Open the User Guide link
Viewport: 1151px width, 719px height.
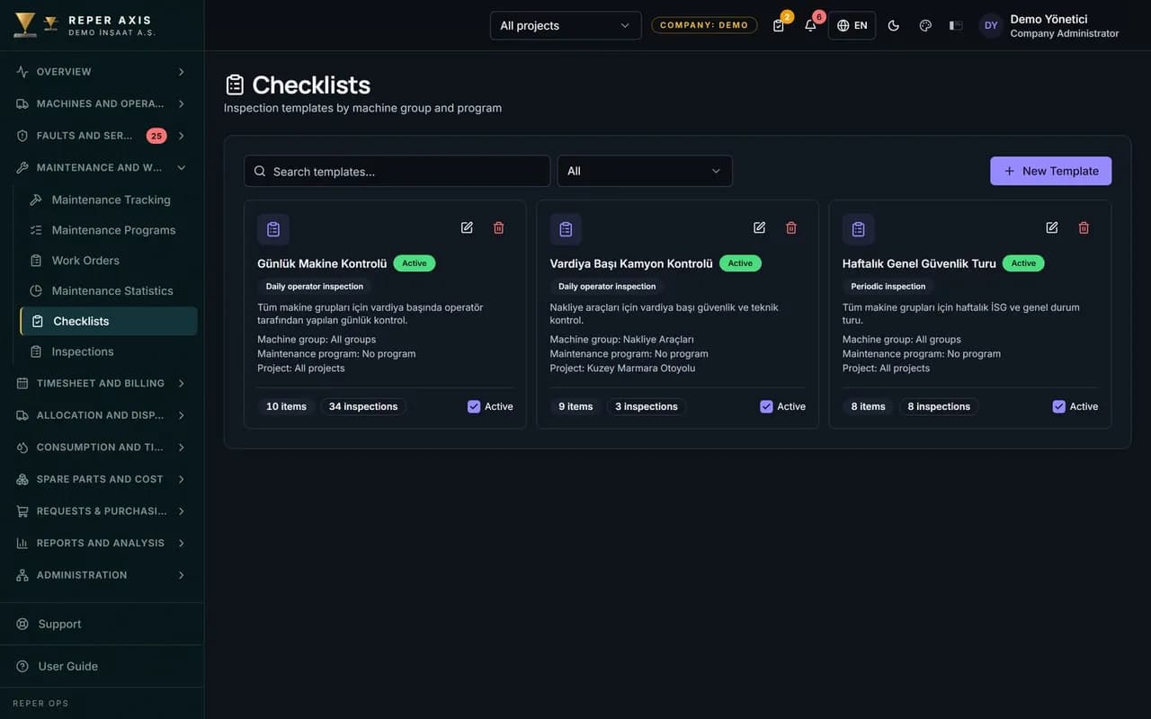click(x=102, y=666)
